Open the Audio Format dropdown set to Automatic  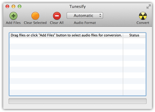85,15
